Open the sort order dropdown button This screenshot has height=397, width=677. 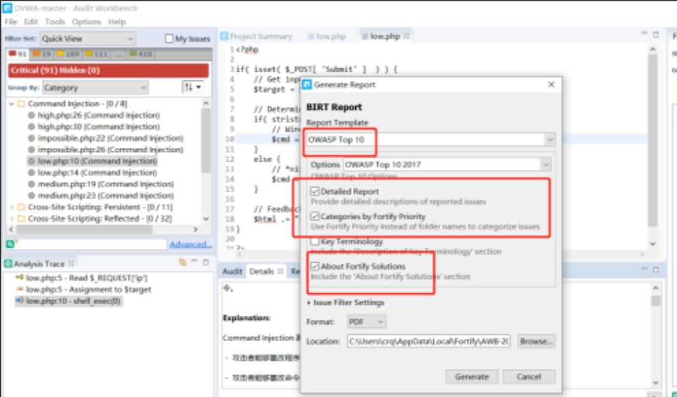pos(193,87)
